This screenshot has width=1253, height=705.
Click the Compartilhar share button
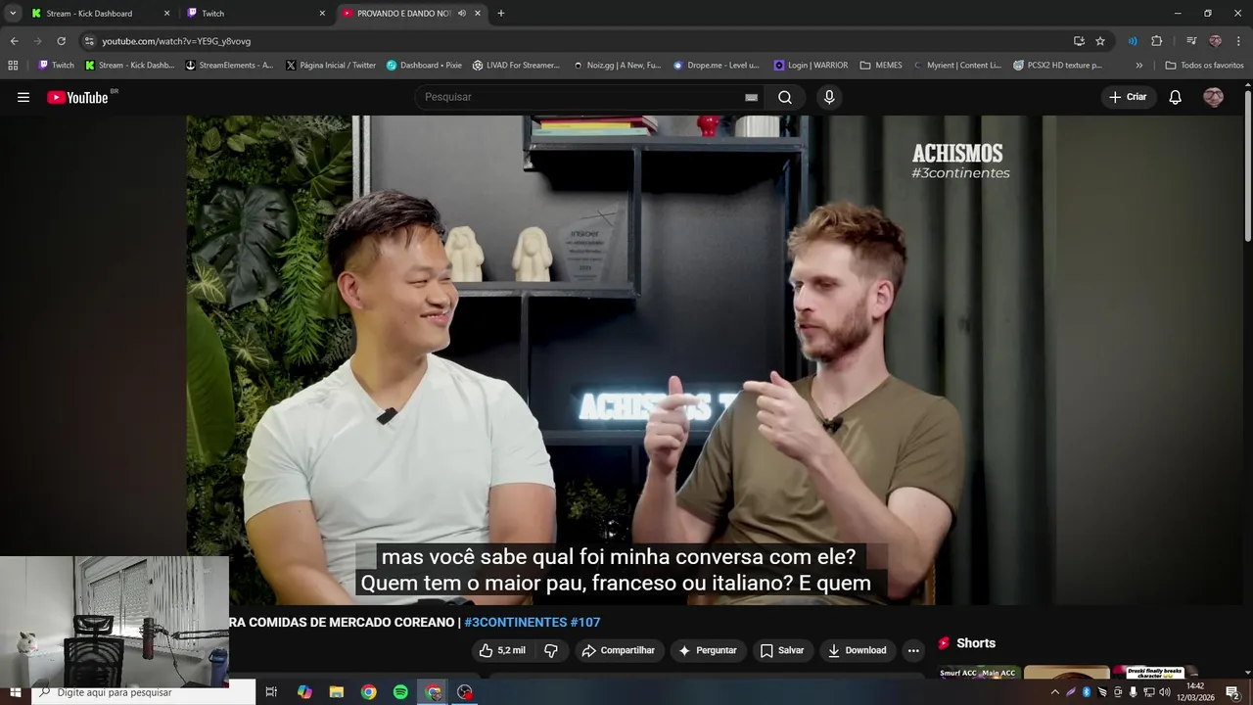pyautogui.click(x=618, y=650)
